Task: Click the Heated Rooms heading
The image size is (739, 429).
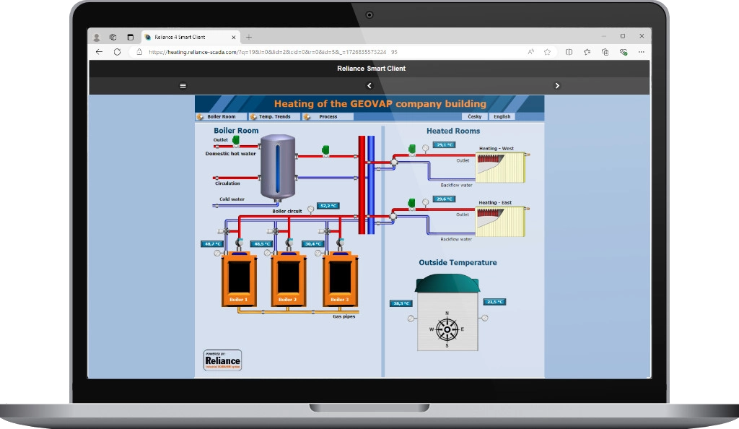Action: coord(453,131)
